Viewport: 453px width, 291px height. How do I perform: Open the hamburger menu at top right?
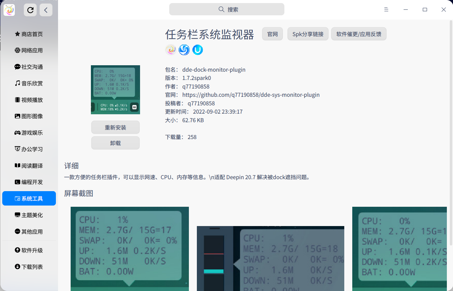pyautogui.click(x=386, y=9)
